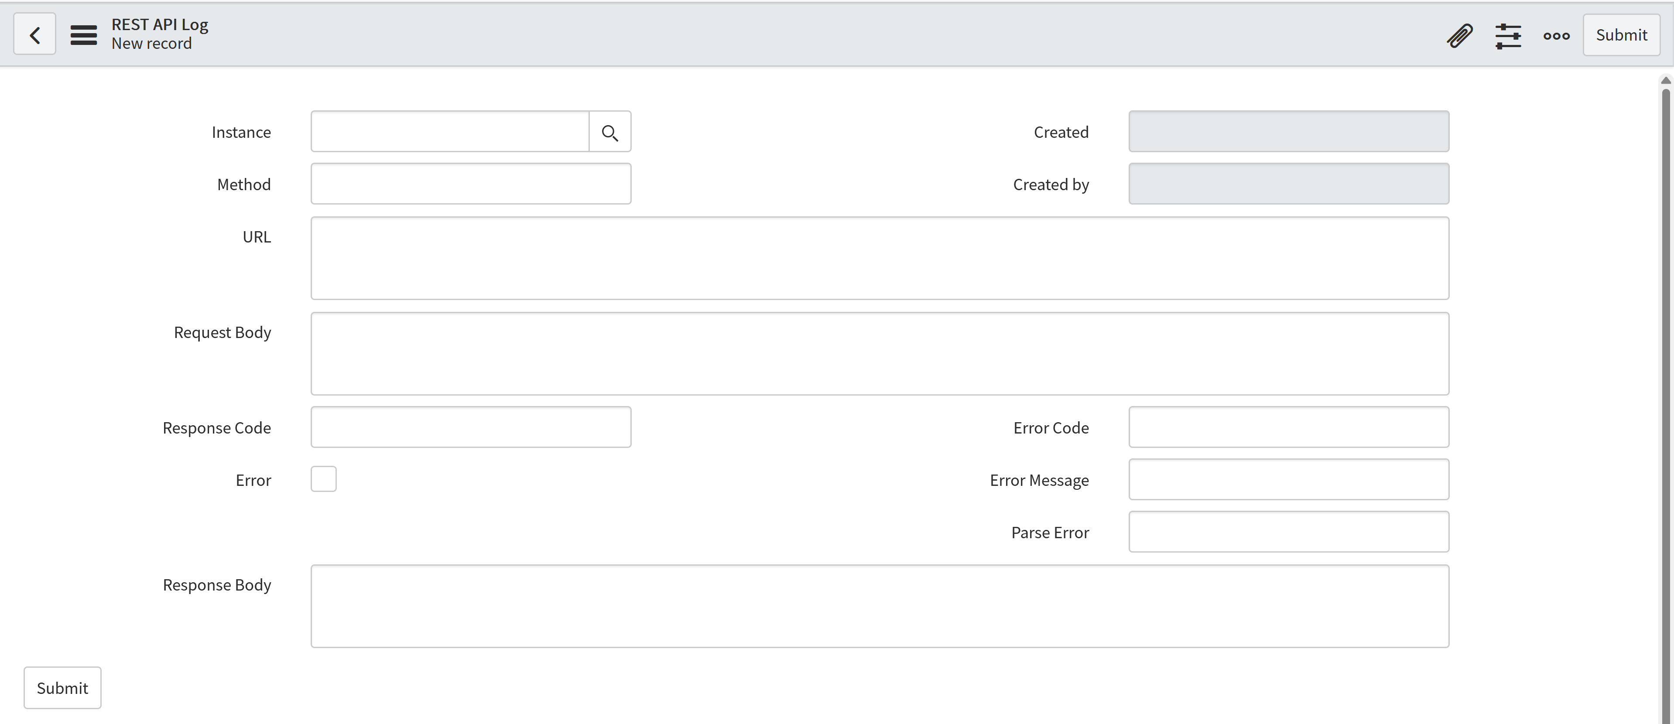Focus the Method text field
Image resolution: width=1674 pixels, height=724 pixels.
(x=470, y=184)
